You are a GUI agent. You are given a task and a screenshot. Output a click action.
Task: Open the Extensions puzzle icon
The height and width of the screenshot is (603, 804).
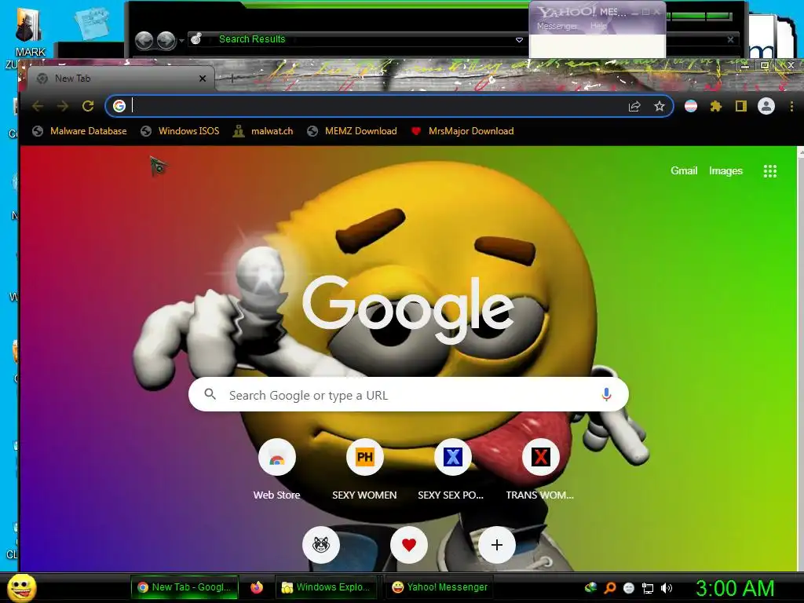click(x=716, y=106)
